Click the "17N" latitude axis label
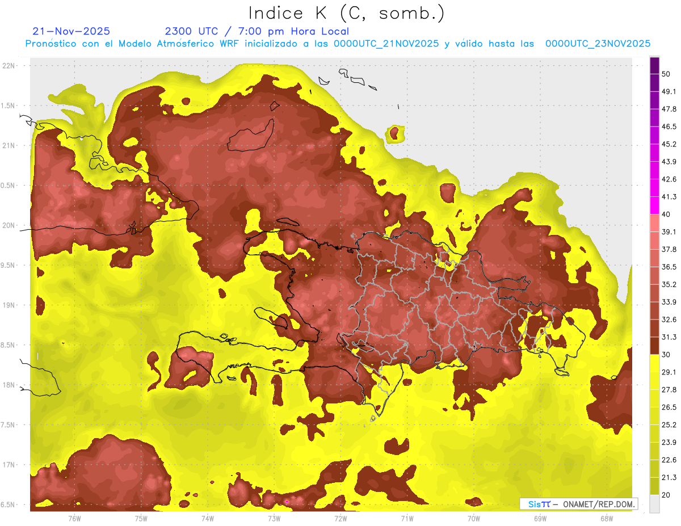Image resolution: width=681 pixels, height=526 pixels. tap(10, 465)
